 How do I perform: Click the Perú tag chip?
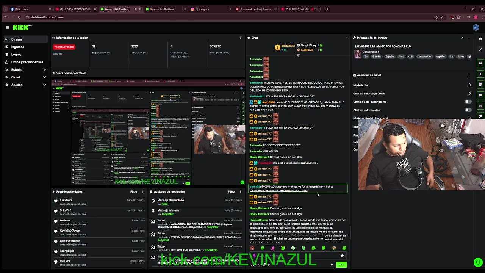(401, 56)
